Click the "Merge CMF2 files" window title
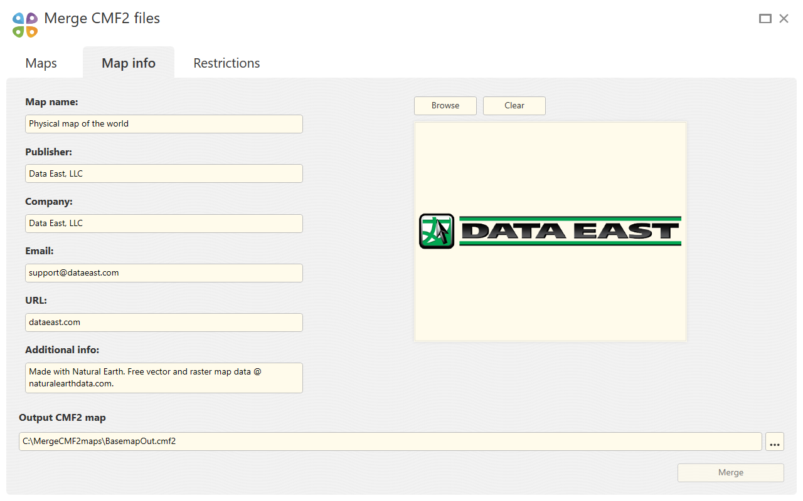Image resolution: width=803 pixels, height=501 pixels. [x=102, y=19]
